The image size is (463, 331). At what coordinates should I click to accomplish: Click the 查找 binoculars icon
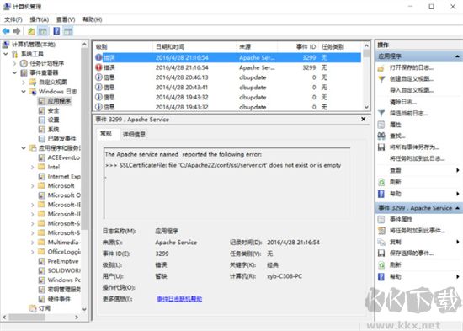click(381, 136)
